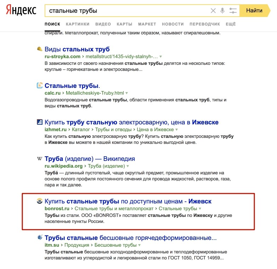Viewport: 277px width, 269px height.
Task: Open the Маркет tab
Action: 147,24
